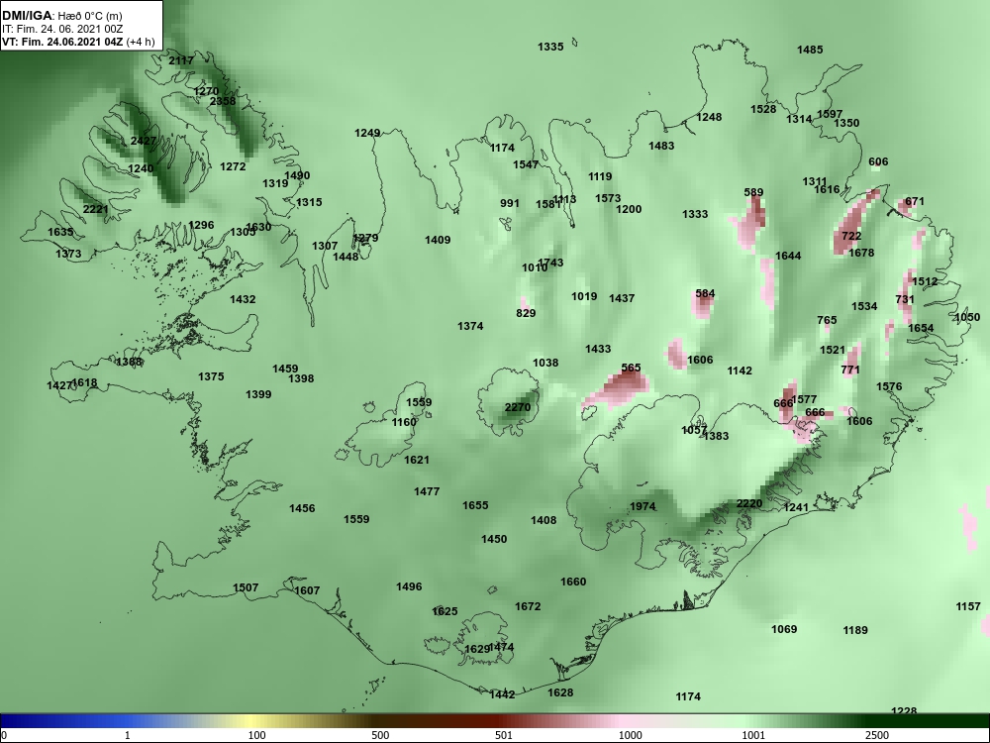Click the 2270 value on glacier

[x=518, y=407]
